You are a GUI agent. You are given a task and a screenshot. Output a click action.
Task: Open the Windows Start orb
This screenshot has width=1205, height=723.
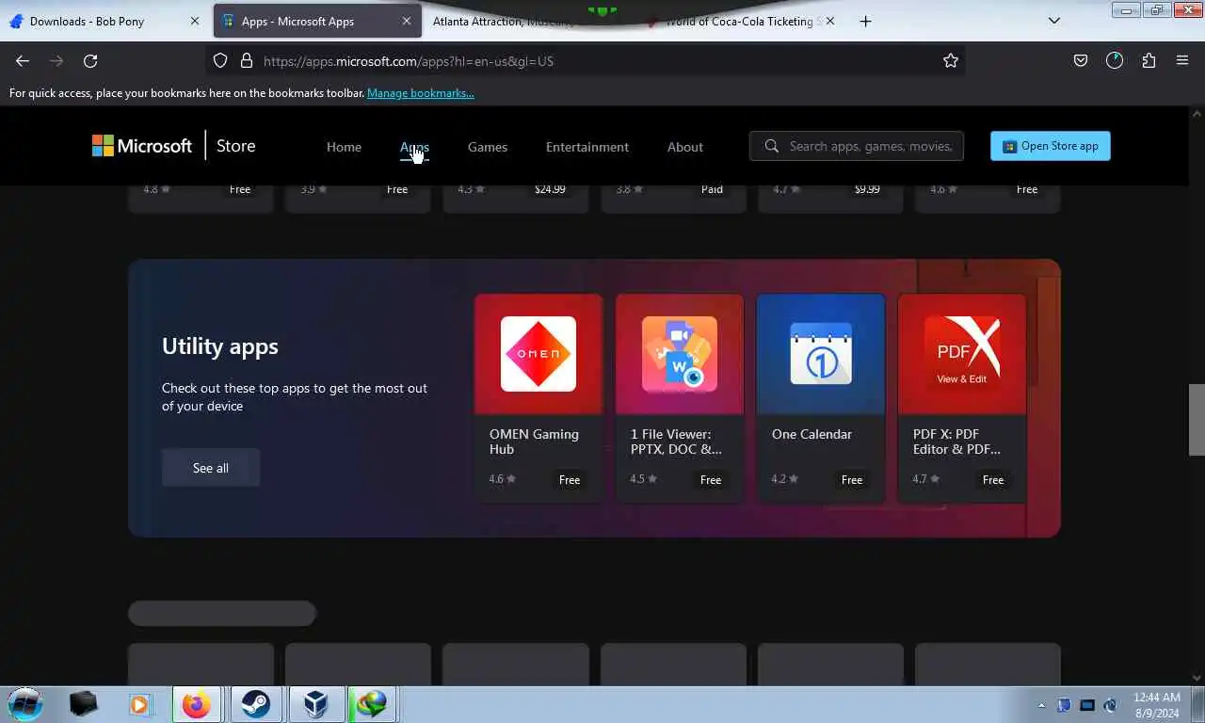tap(25, 704)
